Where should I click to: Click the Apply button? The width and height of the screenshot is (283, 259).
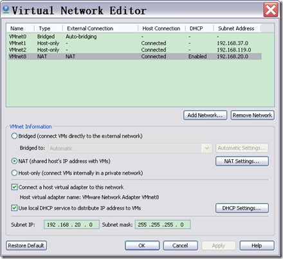[219, 245]
